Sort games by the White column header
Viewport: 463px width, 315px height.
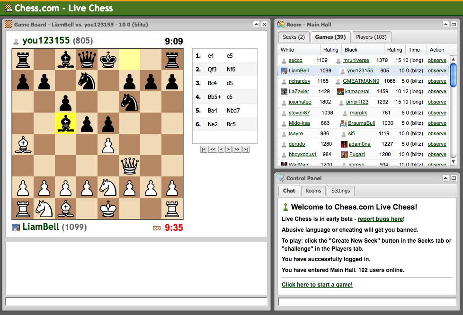click(299, 50)
